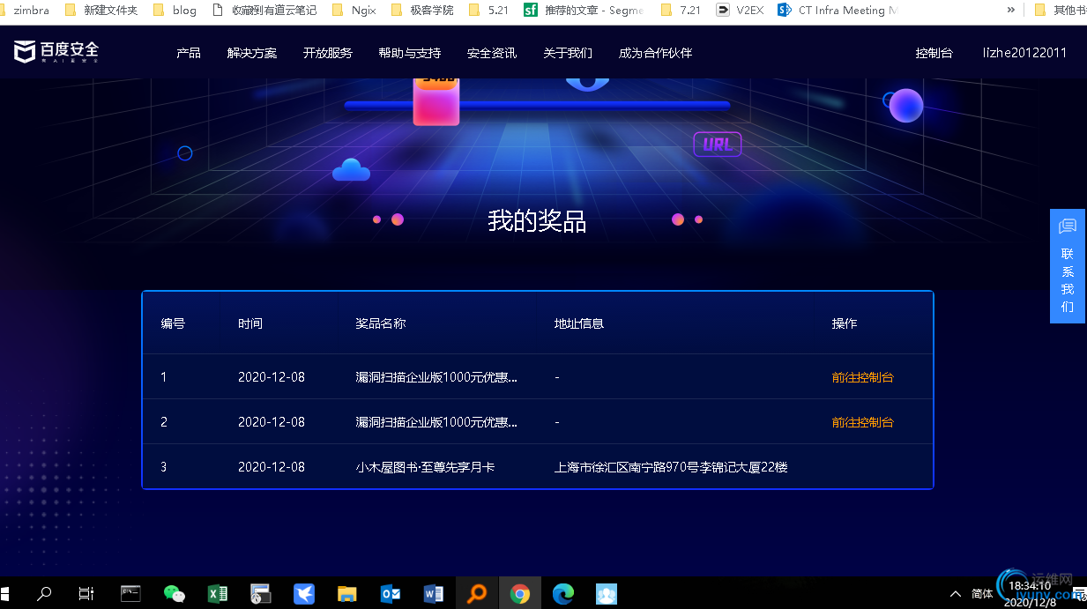Open the command prompt taskbar icon
This screenshot has width=1087, height=609.
pos(130,593)
